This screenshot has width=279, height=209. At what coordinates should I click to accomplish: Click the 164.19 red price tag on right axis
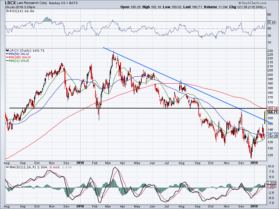pyautogui.click(x=272, y=108)
